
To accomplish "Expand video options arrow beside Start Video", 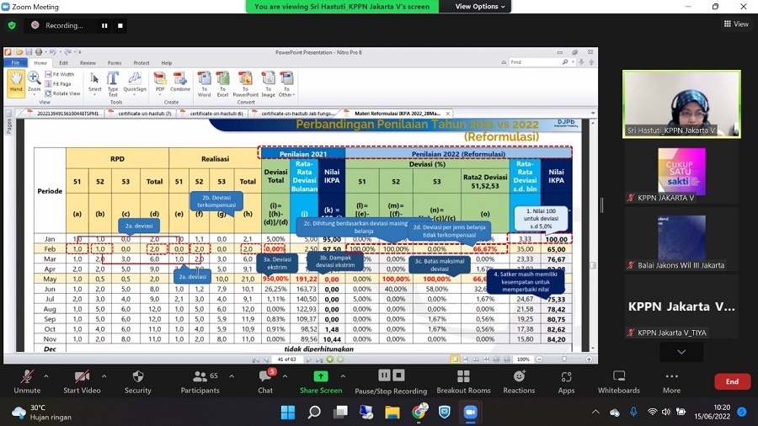I will point(106,375).
